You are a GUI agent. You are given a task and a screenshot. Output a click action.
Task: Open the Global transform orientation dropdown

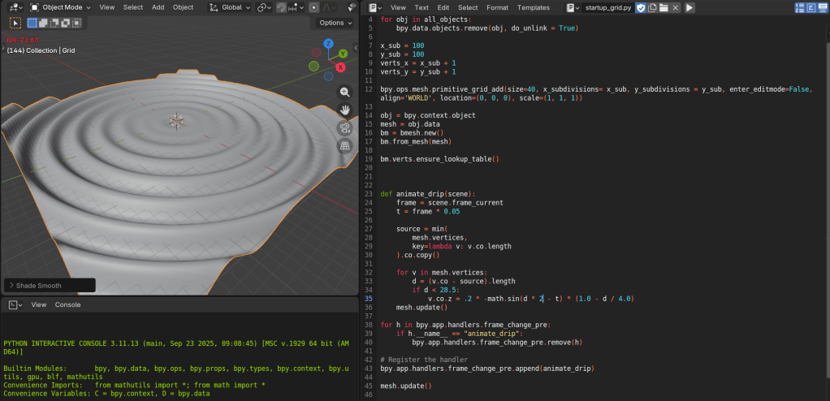pyautogui.click(x=230, y=7)
